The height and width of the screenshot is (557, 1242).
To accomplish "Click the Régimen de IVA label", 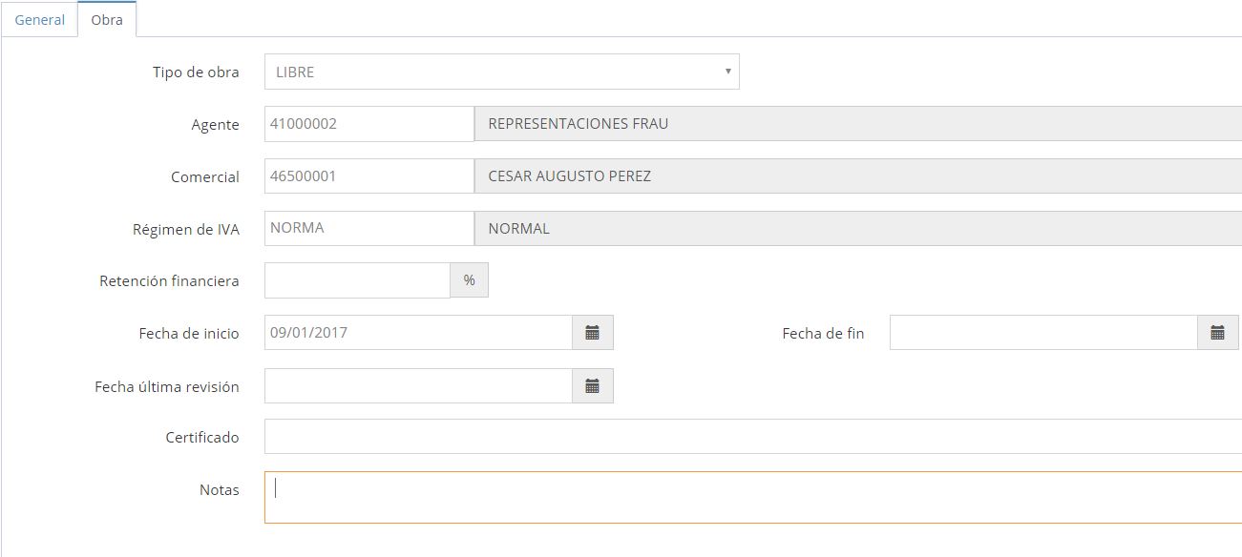I will click(x=186, y=229).
